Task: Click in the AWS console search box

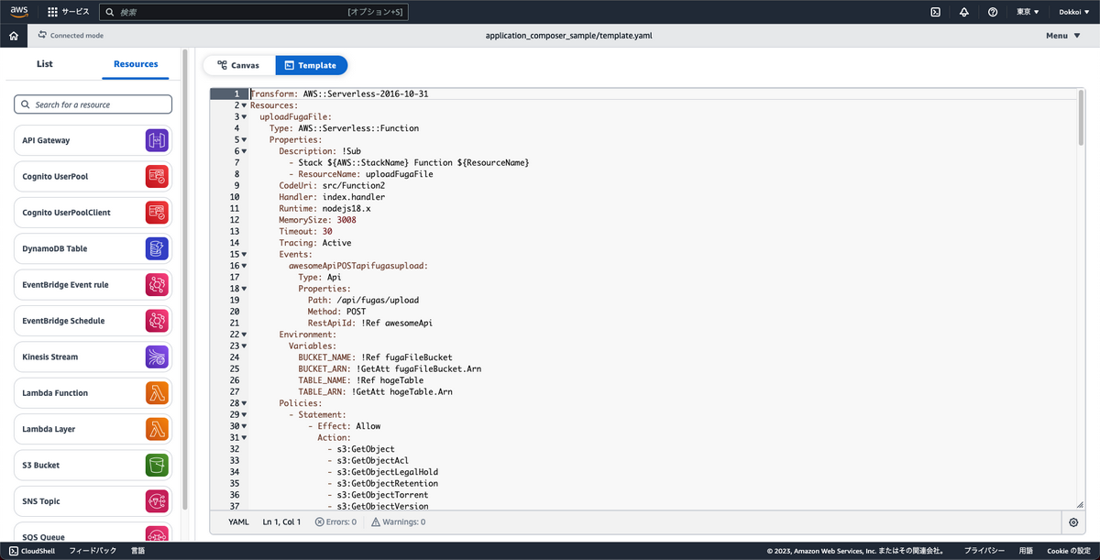Action: [x=254, y=12]
